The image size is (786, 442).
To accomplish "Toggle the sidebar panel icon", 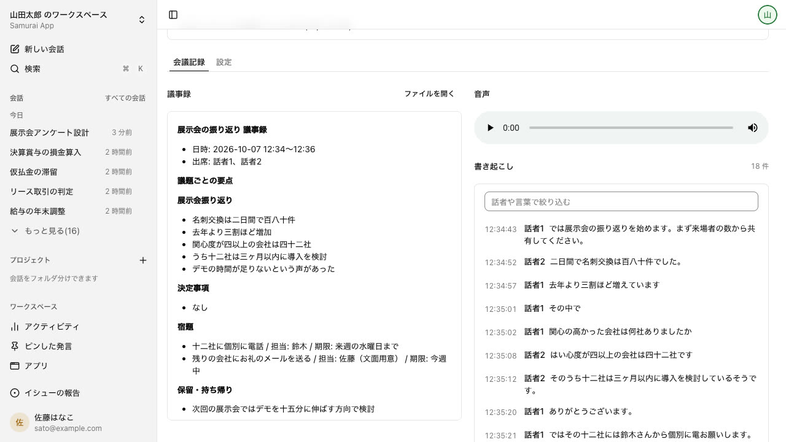I will coord(173,15).
